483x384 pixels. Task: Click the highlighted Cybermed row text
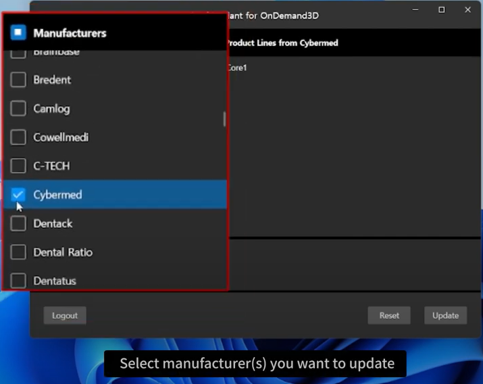(57, 195)
